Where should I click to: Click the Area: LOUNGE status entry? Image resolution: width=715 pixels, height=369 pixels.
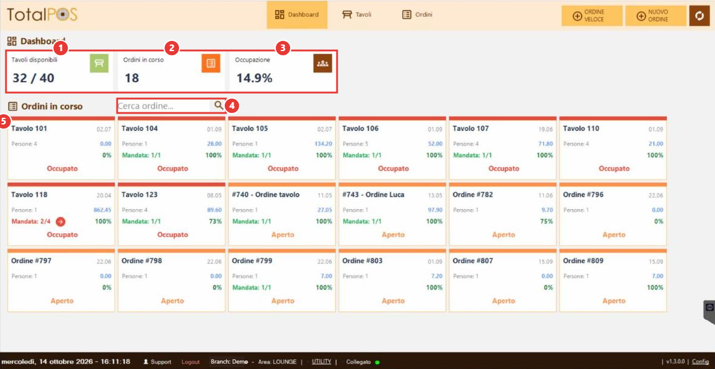pyautogui.click(x=277, y=362)
